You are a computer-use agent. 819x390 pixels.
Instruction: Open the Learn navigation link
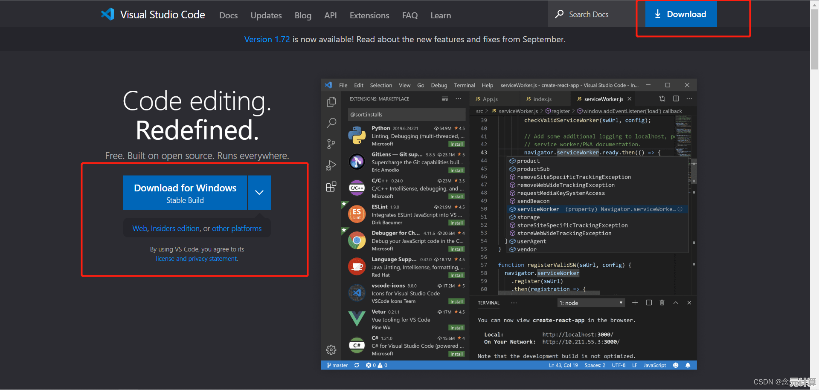click(441, 15)
